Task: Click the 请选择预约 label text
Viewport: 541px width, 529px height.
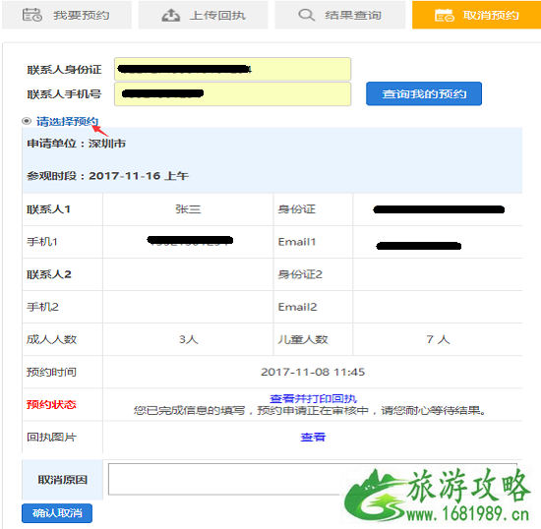Action: (x=67, y=121)
